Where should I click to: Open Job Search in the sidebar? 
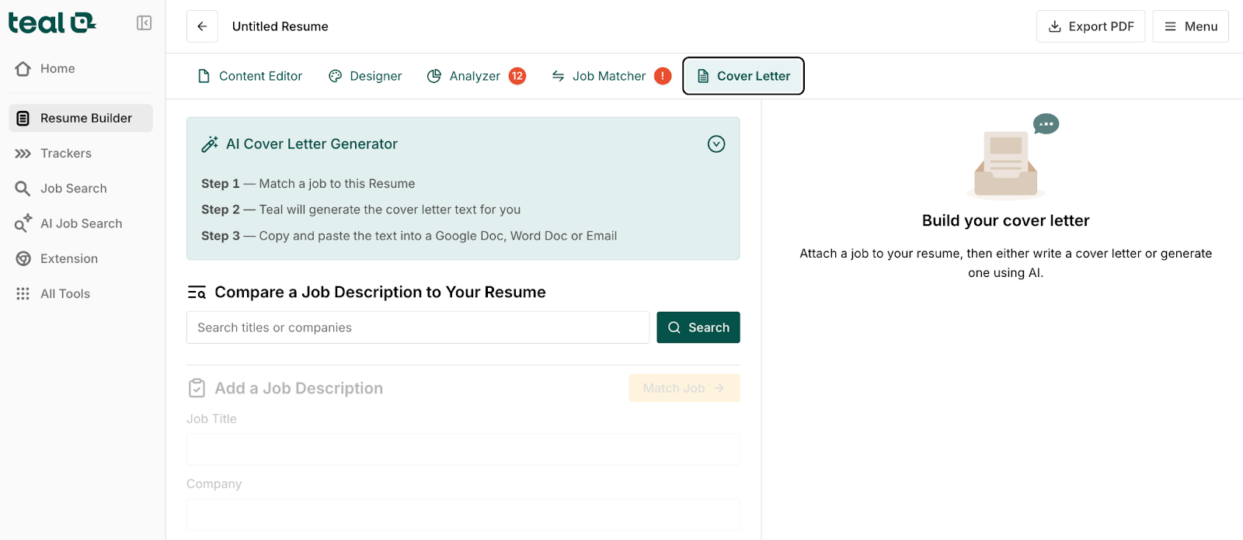pos(81,189)
